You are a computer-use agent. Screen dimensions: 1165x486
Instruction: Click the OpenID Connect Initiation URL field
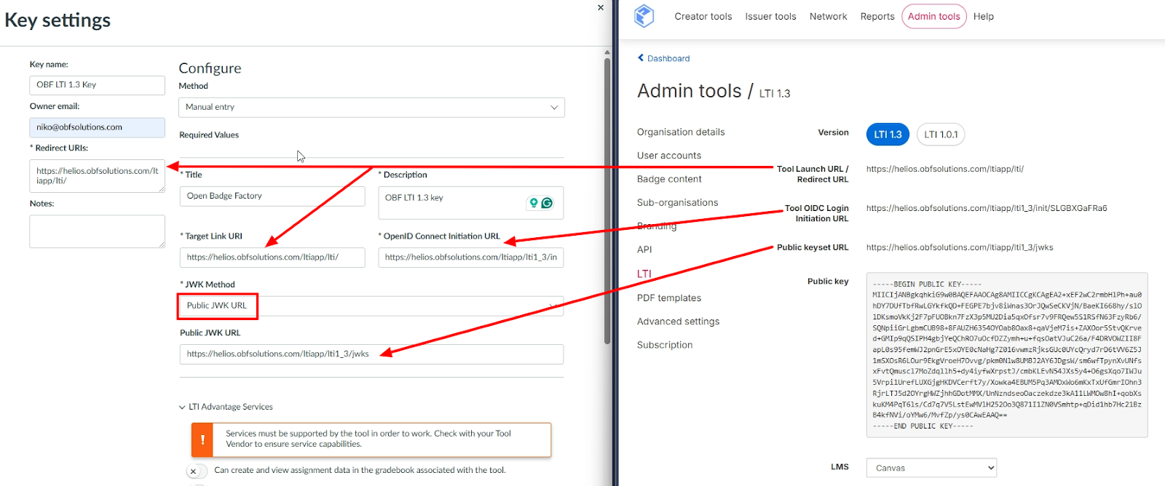click(x=470, y=257)
